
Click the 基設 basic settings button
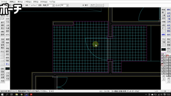pyautogui.click(x=169, y=35)
